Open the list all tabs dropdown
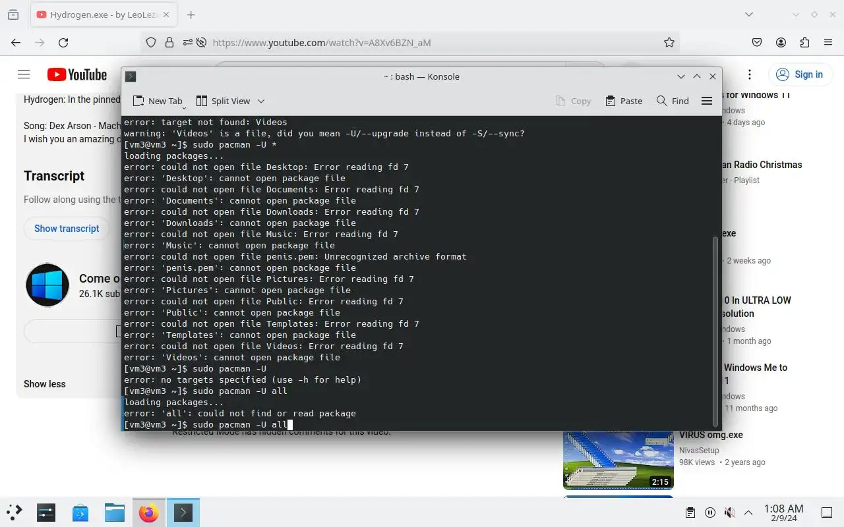This screenshot has height=527, width=844. (748, 14)
